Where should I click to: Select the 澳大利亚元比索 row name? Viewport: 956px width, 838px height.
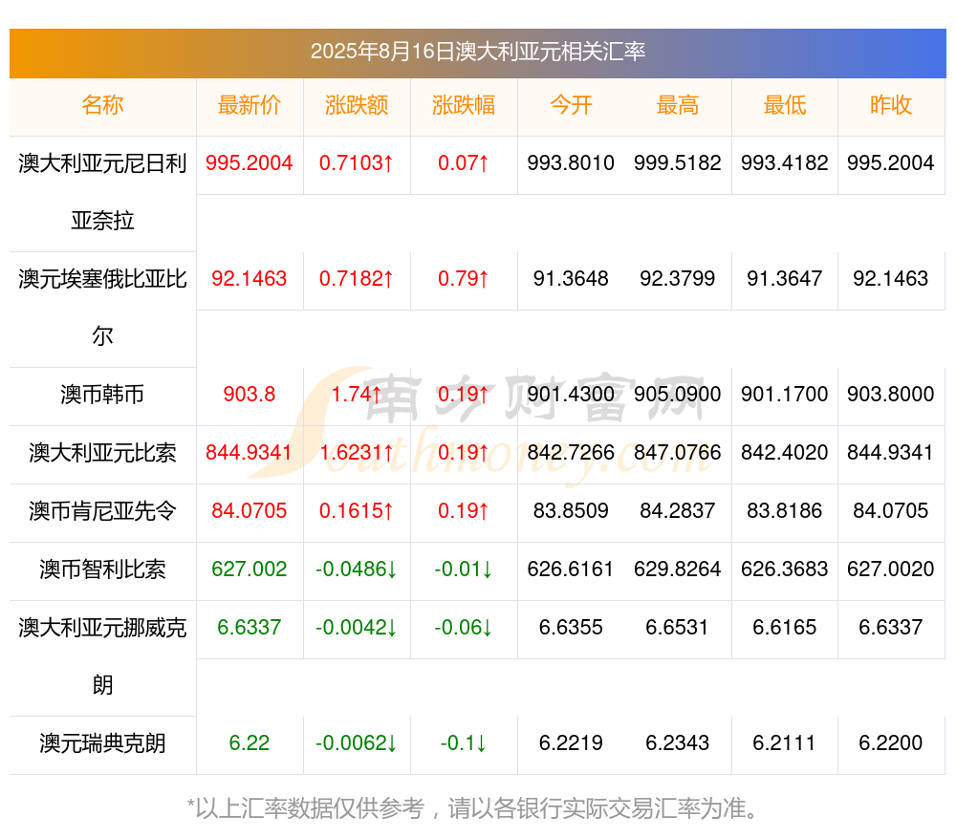coord(102,453)
